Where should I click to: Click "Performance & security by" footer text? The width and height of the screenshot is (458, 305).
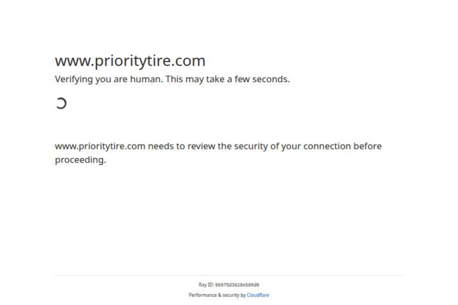pos(217,295)
